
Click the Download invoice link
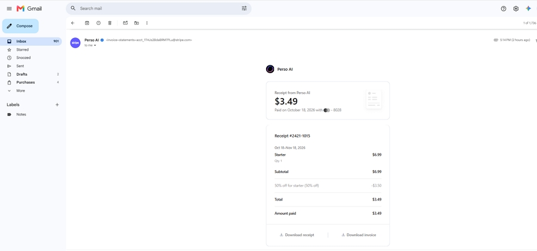click(359, 235)
